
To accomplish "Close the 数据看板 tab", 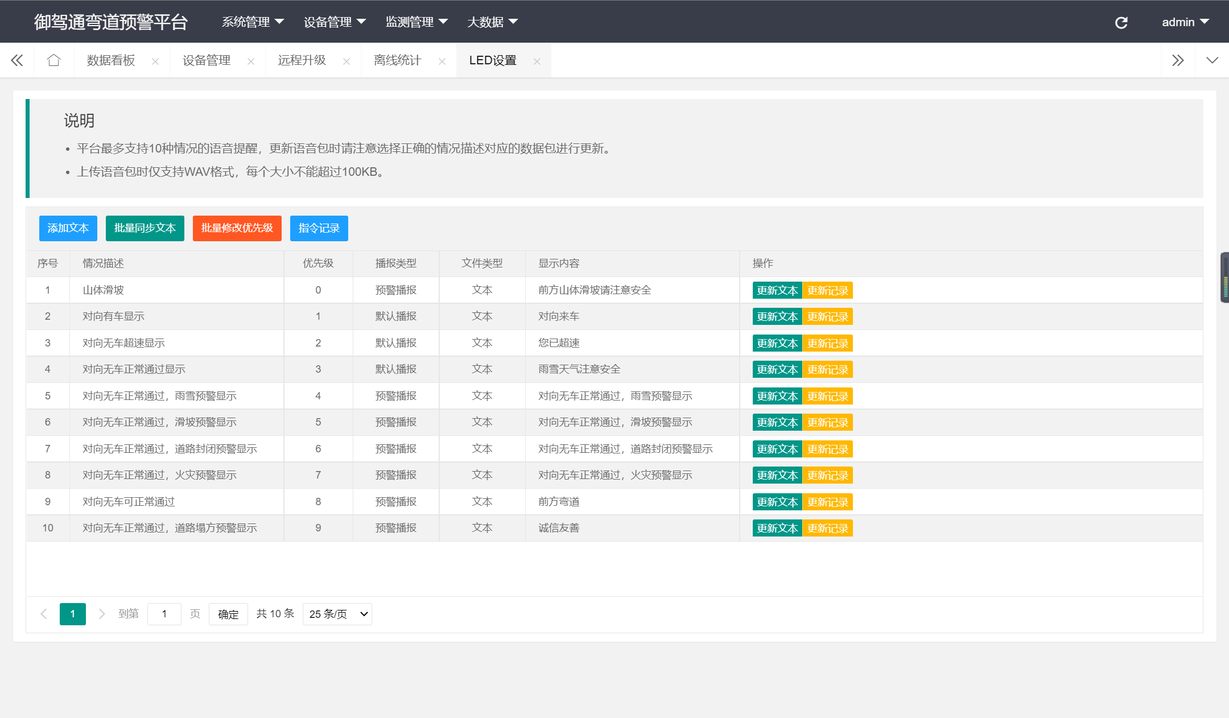I will 155,61.
